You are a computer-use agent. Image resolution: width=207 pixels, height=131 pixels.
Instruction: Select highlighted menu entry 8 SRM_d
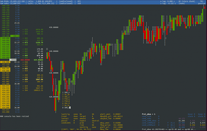coord(66,108)
